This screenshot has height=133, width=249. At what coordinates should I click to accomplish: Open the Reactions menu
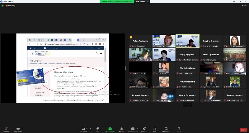coord(144,129)
